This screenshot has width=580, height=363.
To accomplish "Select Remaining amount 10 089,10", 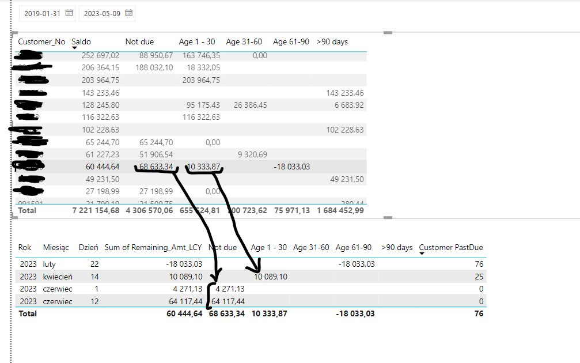I will pos(185,277).
